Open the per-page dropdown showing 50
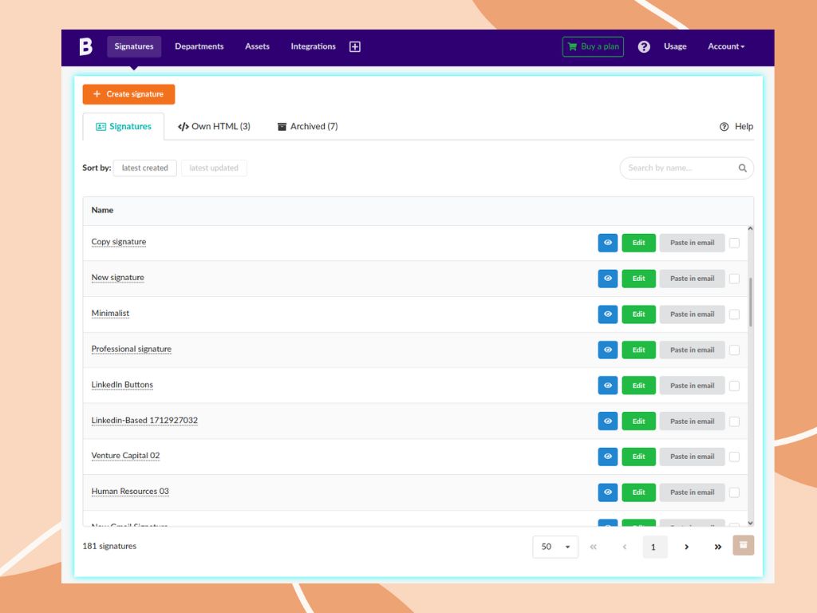Image resolution: width=817 pixels, height=613 pixels. pos(555,547)
